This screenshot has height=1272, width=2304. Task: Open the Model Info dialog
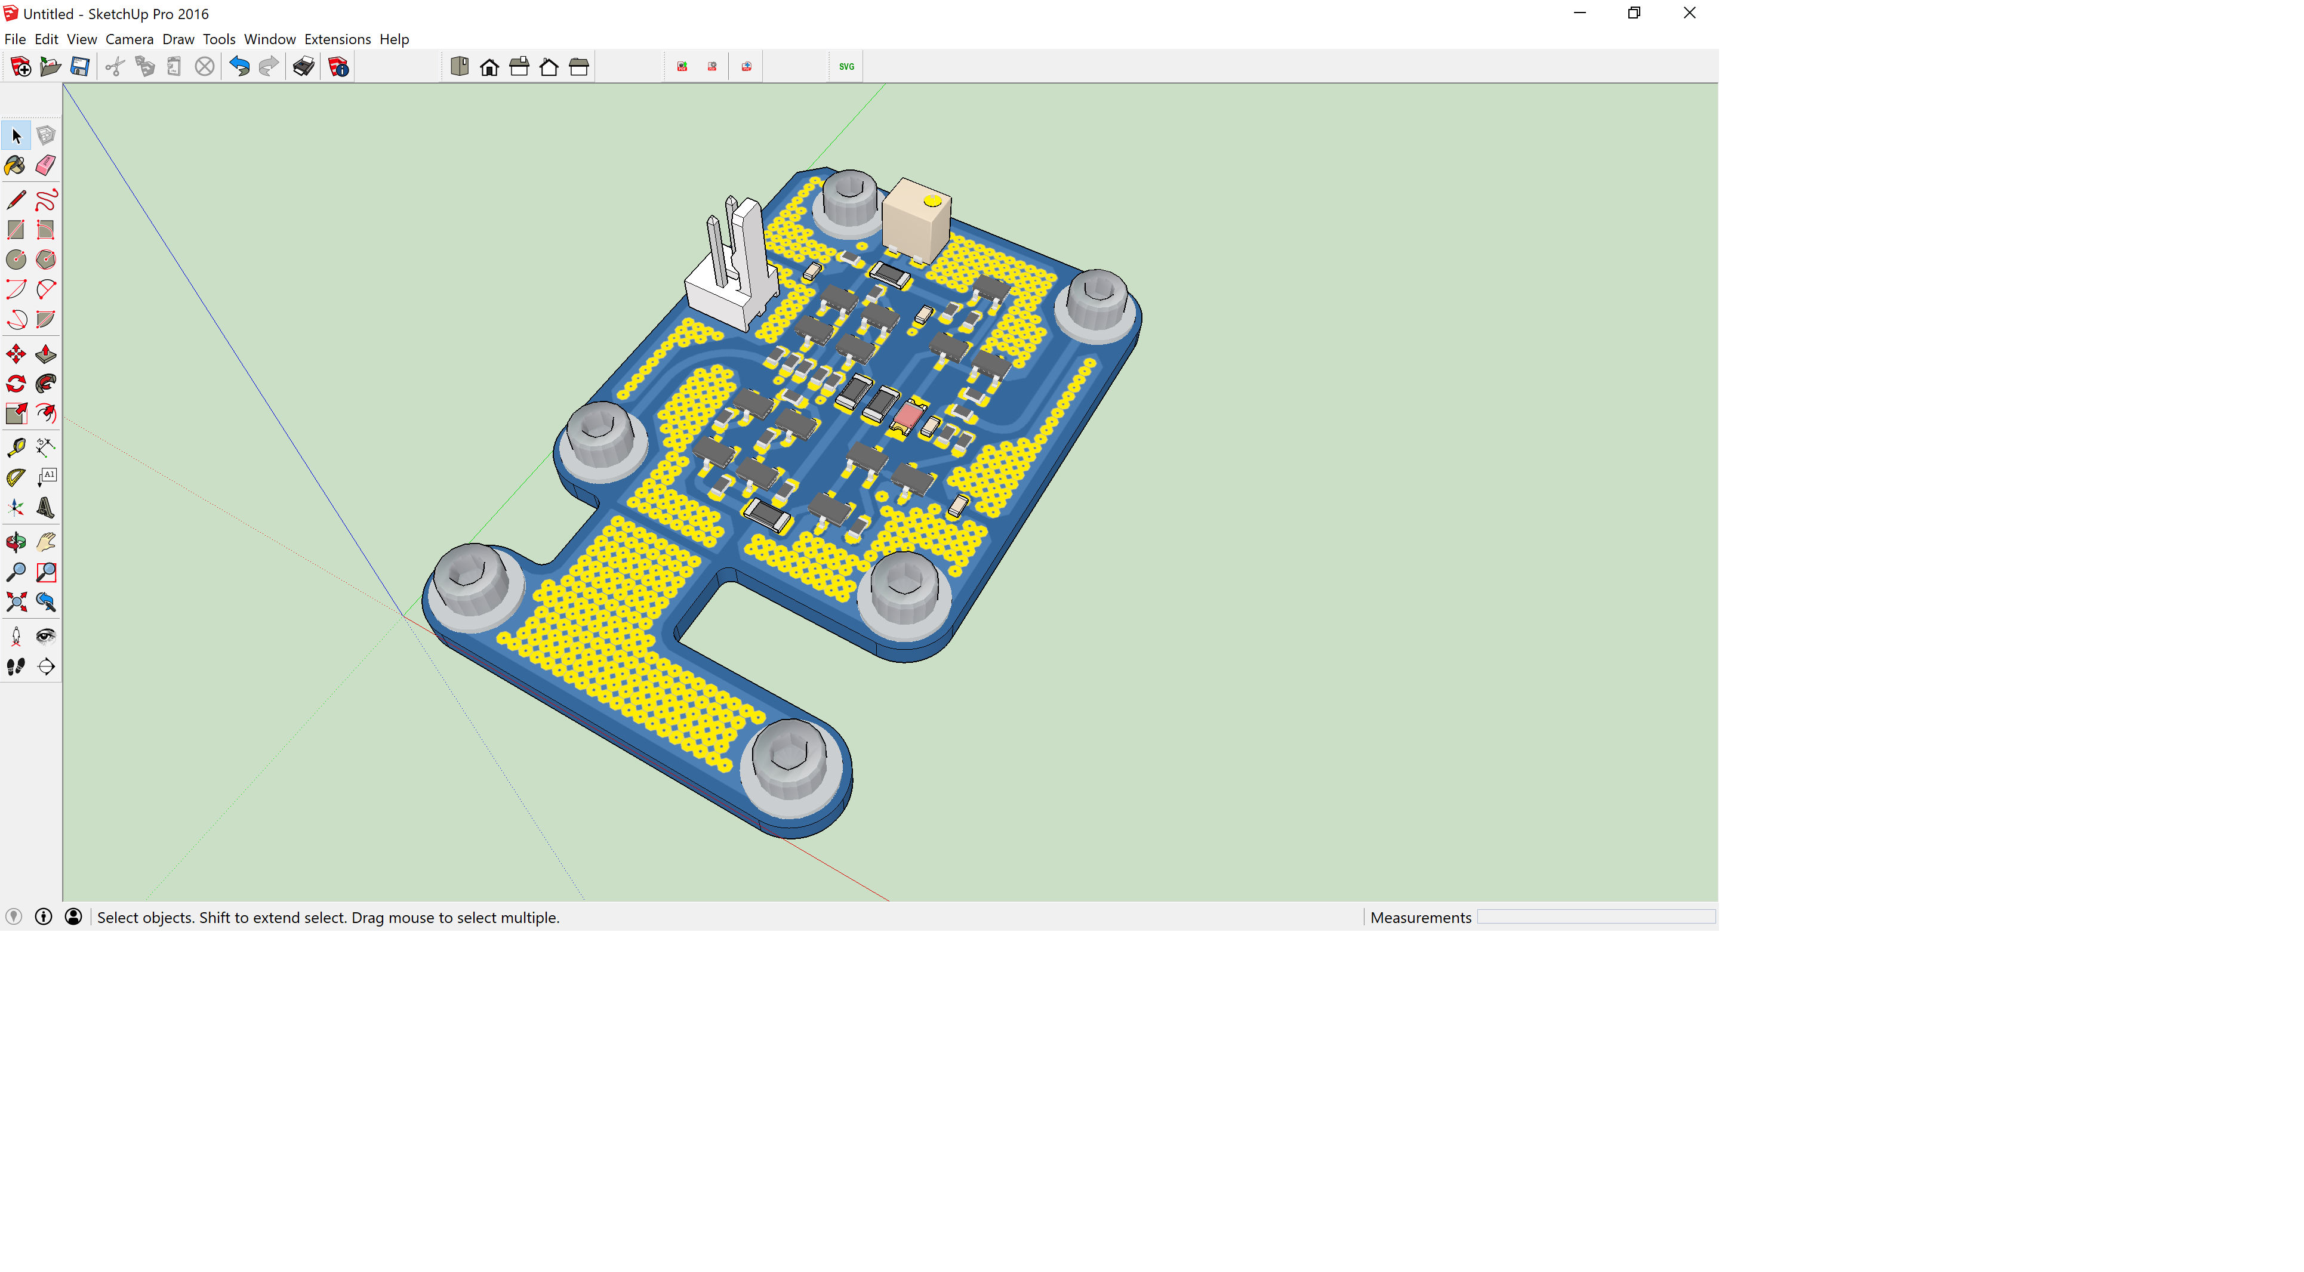pos(338,67)
